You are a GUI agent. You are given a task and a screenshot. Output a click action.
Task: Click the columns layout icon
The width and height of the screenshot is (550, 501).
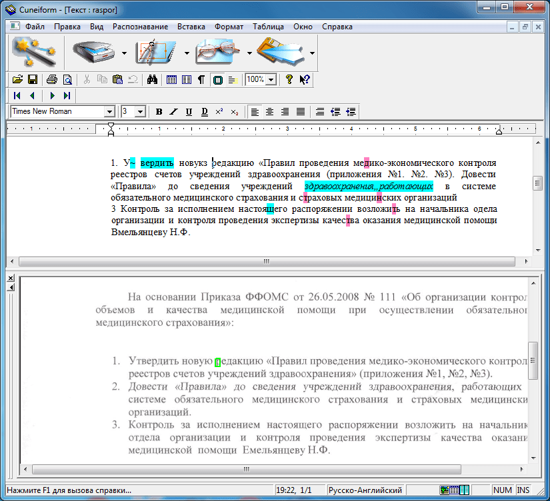(x=187, y=80)
